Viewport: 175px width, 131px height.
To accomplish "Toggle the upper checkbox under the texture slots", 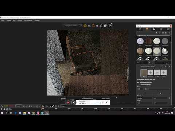I will pos(138,82).
